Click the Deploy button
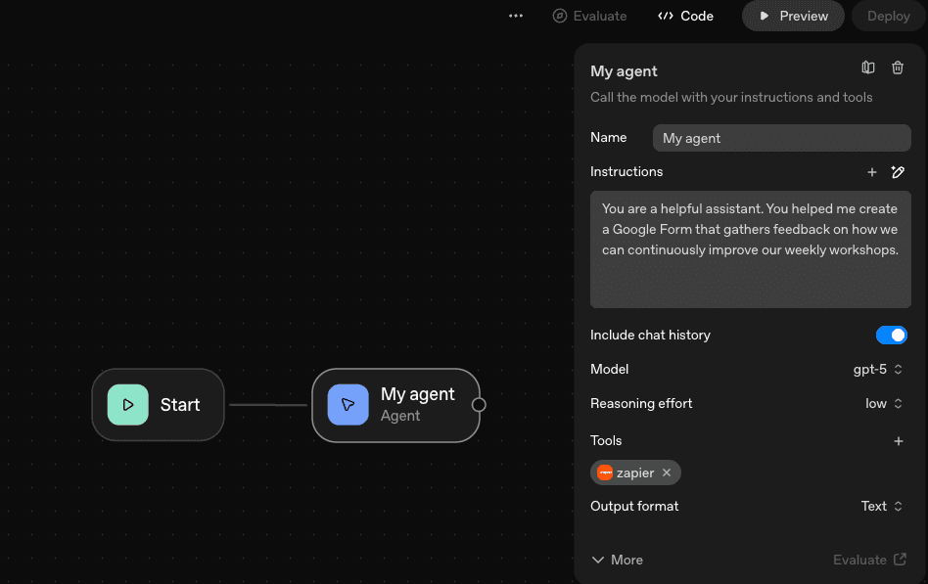 click(887, 16)
